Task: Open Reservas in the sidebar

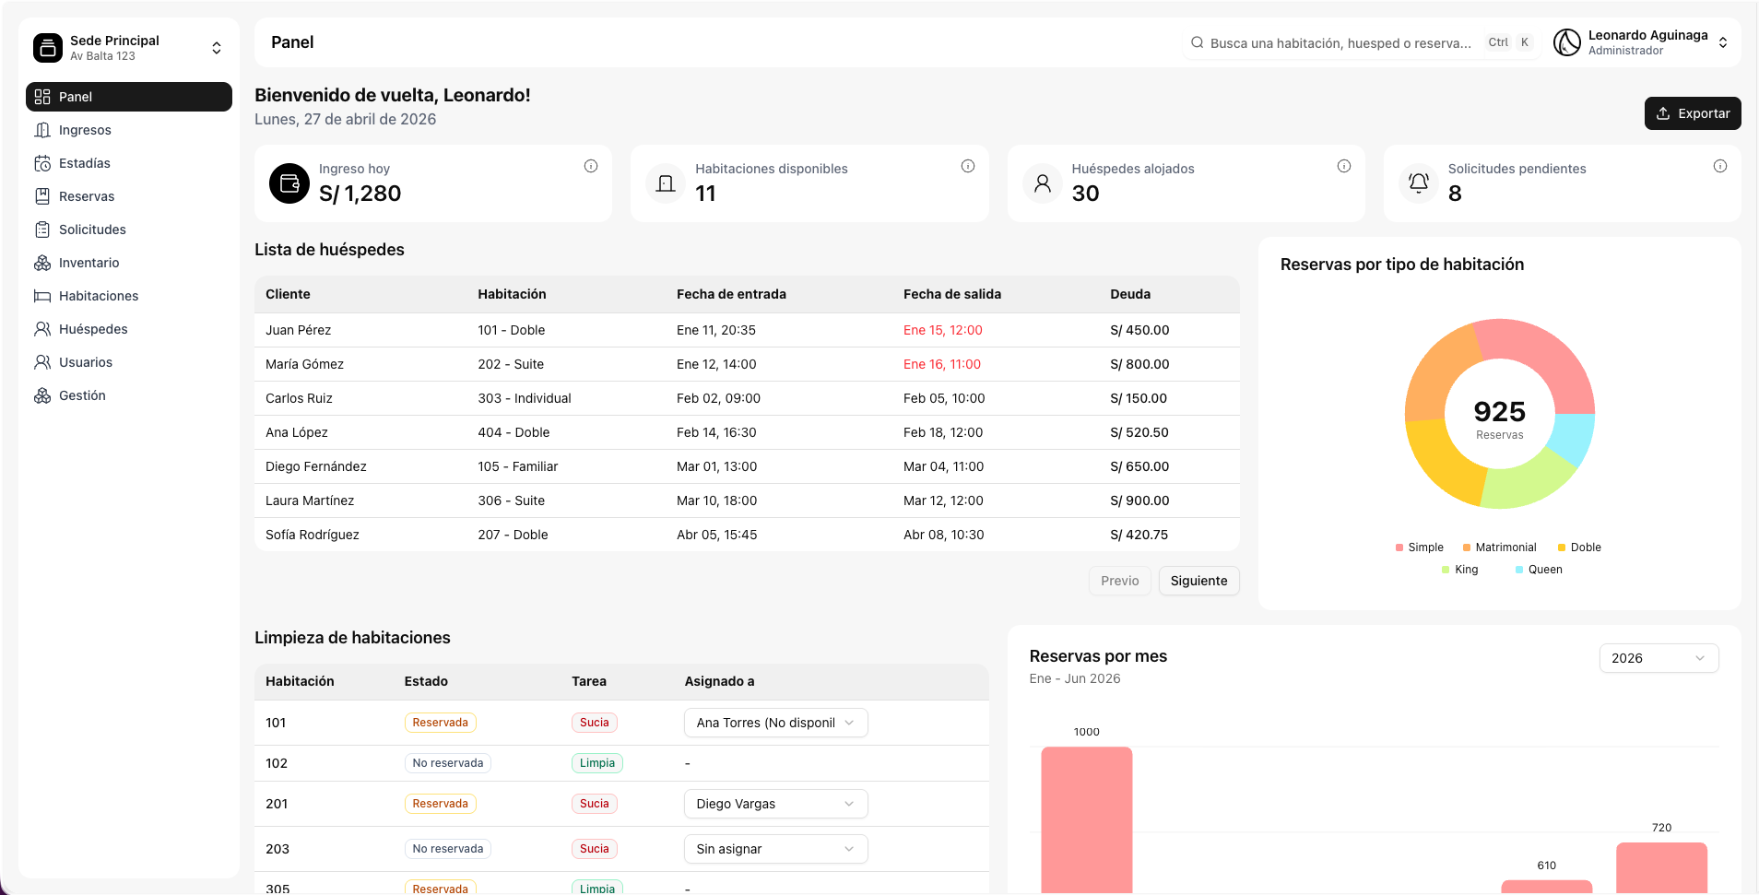Action: (87, 196)
